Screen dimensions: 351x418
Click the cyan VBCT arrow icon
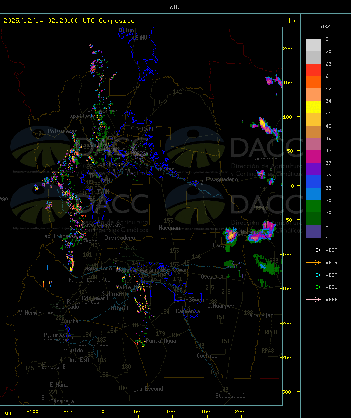click(313, 275)
